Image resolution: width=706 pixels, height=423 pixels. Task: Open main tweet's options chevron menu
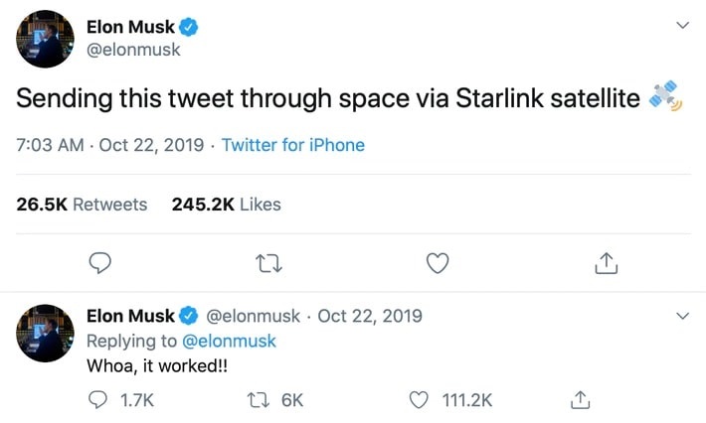[682, 25]
